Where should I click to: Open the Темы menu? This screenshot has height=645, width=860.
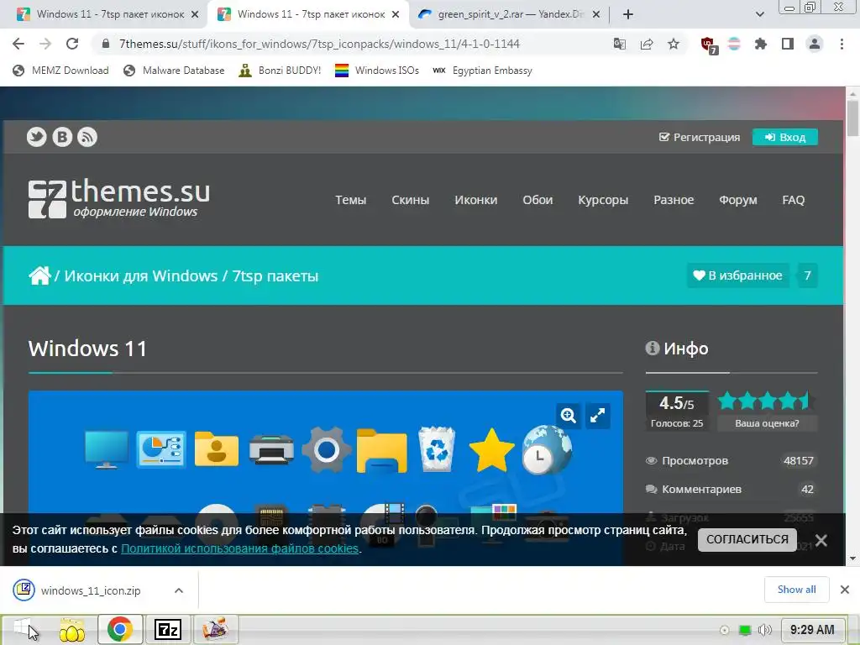(350, 200)
